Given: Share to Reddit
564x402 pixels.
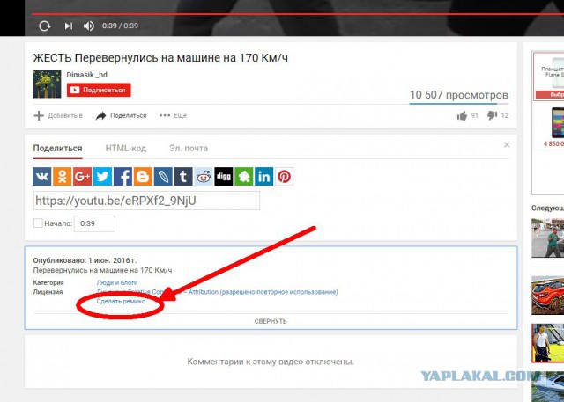Looking at the screenshot, I should click(204, 176).
